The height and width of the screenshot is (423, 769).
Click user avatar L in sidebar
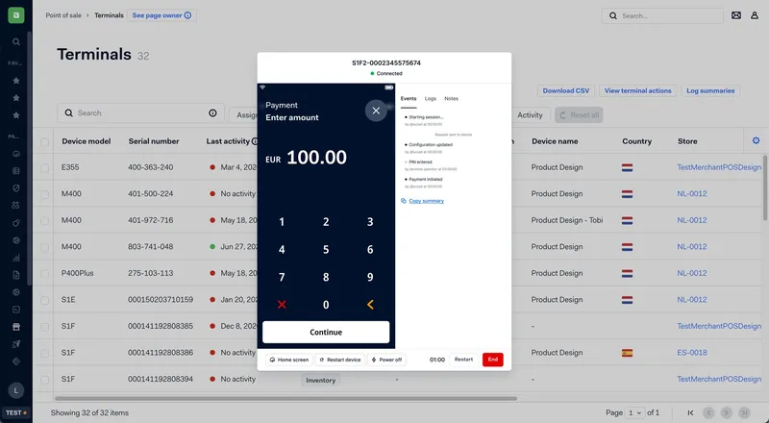(x=16, y=390)
